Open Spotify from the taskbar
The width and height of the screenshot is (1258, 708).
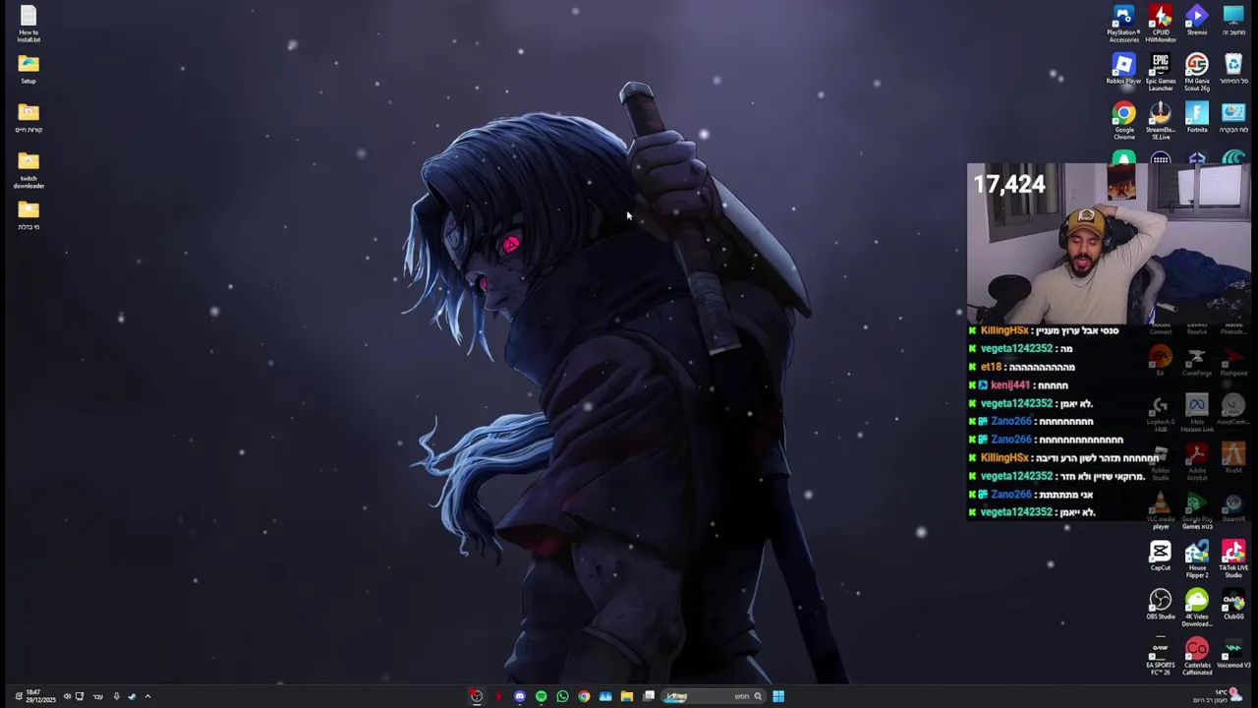tap(541, 696)
